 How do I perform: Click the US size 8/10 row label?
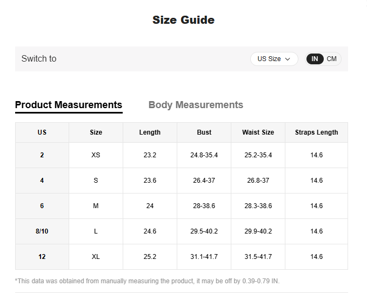click(42, 231)
